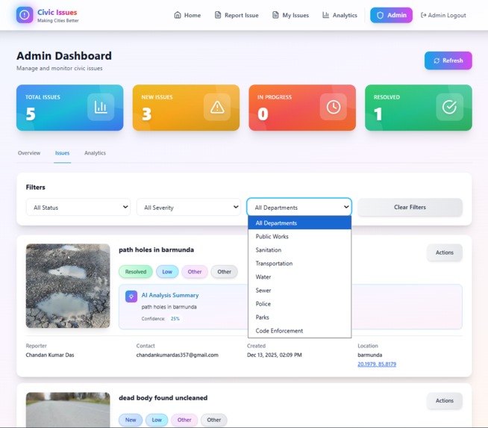Click the Admin shield icon

pos(380,15)
